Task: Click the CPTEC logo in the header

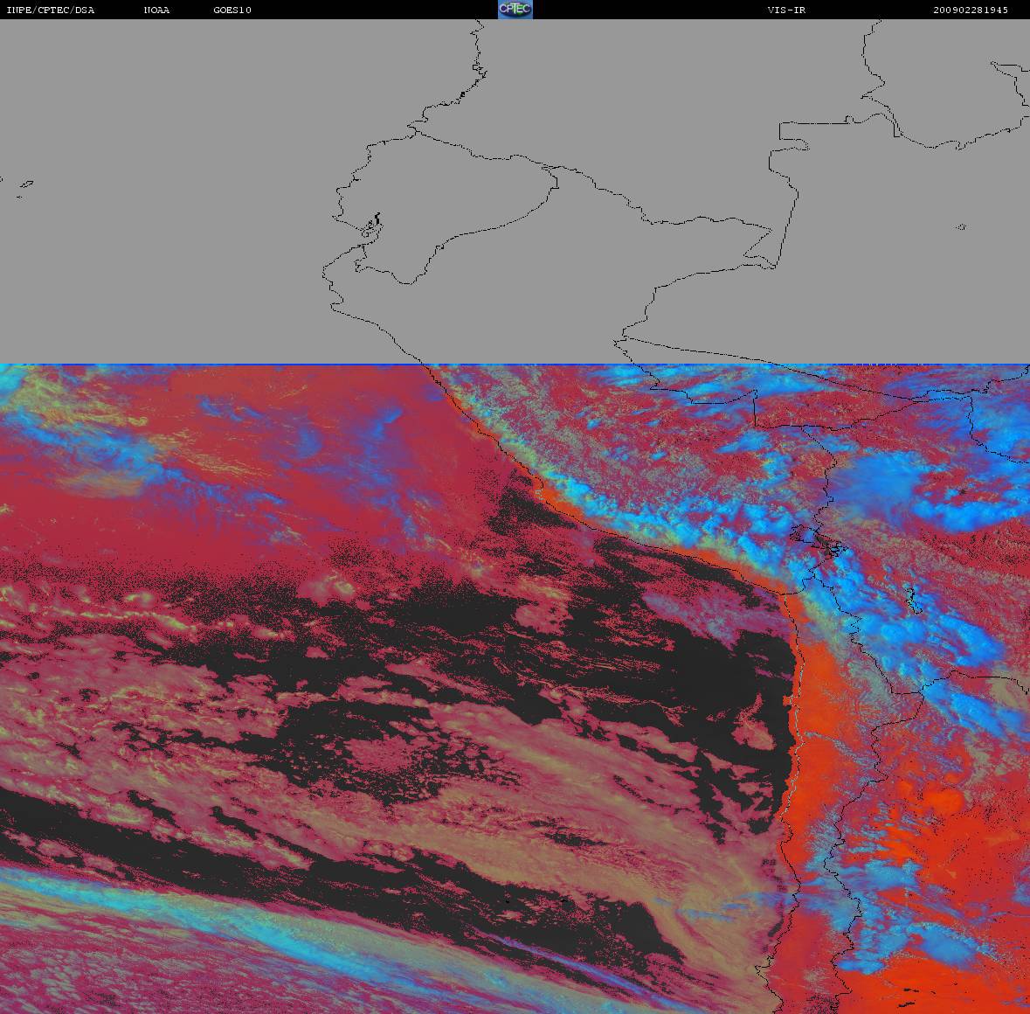Action: 515,10
